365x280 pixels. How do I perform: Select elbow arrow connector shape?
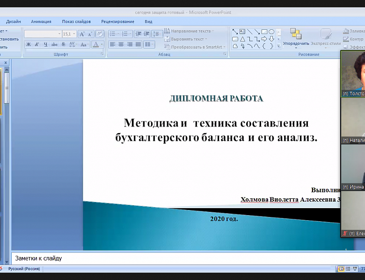point(257,39)
